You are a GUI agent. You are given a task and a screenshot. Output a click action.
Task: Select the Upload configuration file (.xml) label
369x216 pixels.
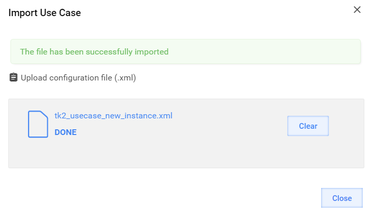[x=79, y=78]
